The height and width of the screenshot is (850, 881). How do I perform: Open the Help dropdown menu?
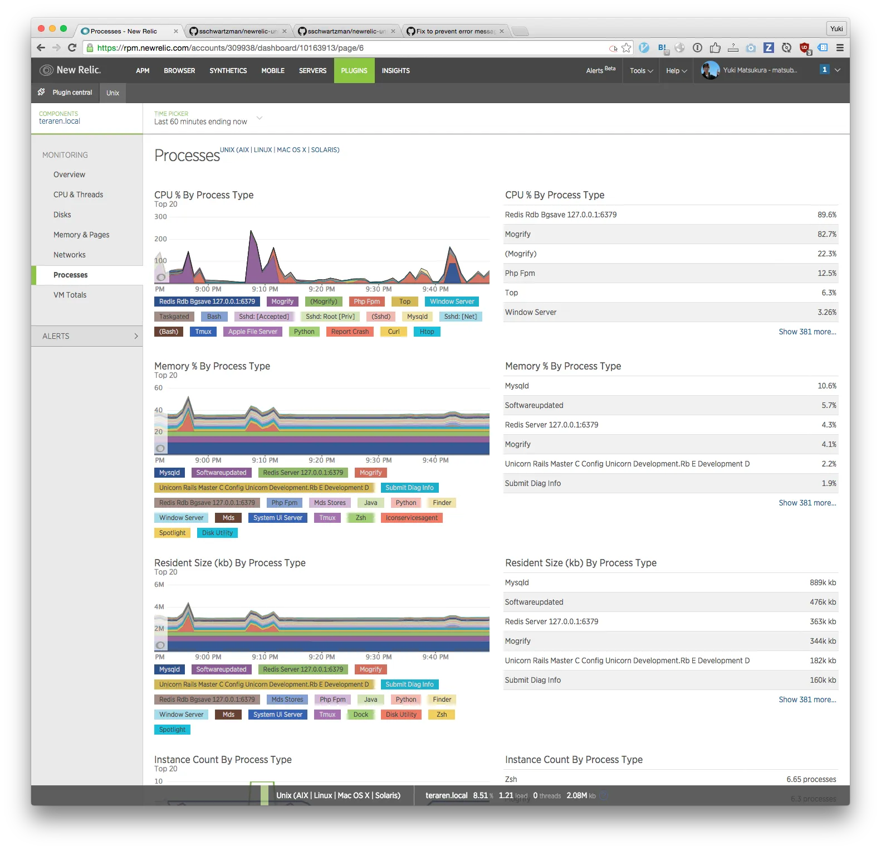(x=676, y=71)
